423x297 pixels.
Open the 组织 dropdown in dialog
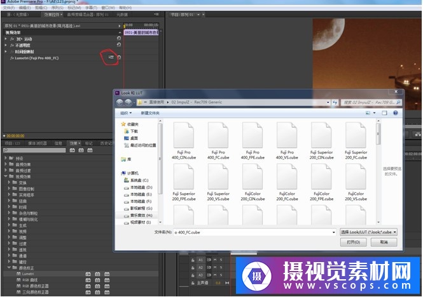126,113
